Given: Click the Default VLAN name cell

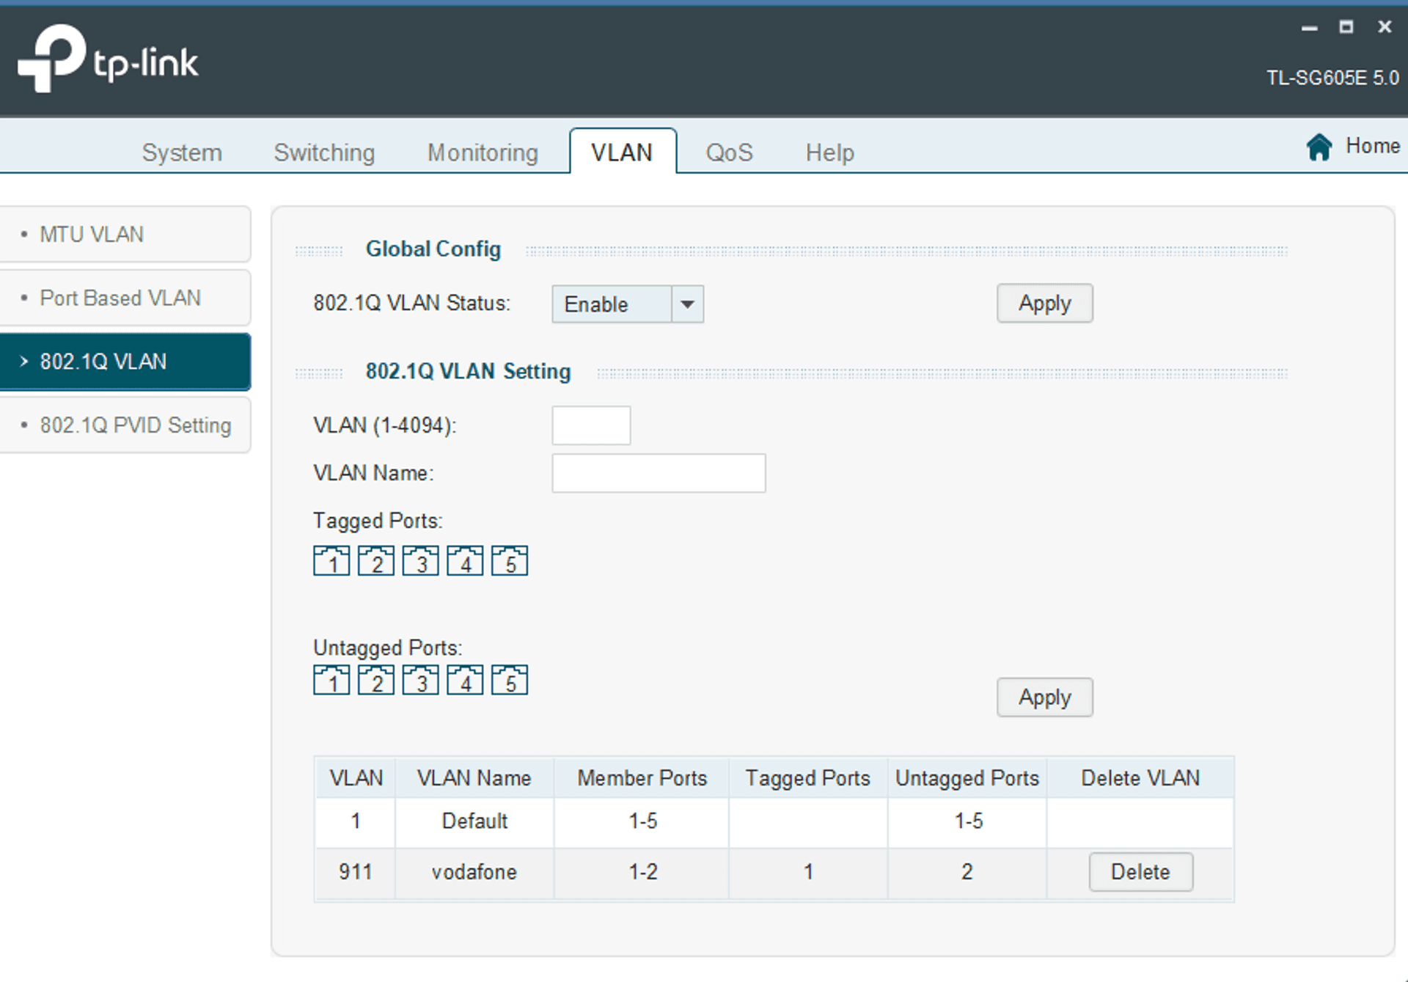Looking at the screenshot, I should (474, 821).
